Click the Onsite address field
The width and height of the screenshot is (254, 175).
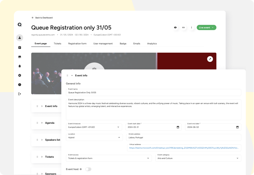click(x=184, y=138)
